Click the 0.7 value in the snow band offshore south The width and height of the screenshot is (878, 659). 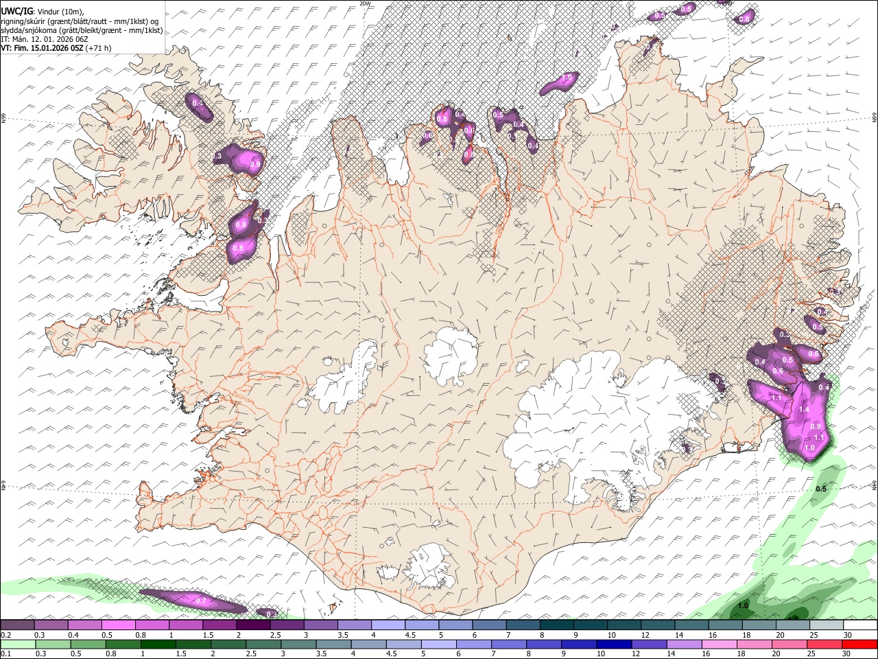201,601
